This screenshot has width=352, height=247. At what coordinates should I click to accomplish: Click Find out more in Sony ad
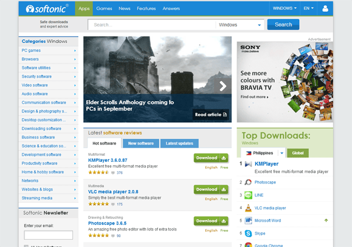pos(255,97)
